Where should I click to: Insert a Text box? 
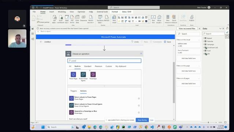[x=153, y=19]
